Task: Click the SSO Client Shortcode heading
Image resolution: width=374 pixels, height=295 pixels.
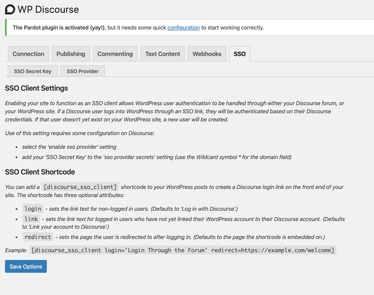Action: pyautogui.click(x=40, y=172)
